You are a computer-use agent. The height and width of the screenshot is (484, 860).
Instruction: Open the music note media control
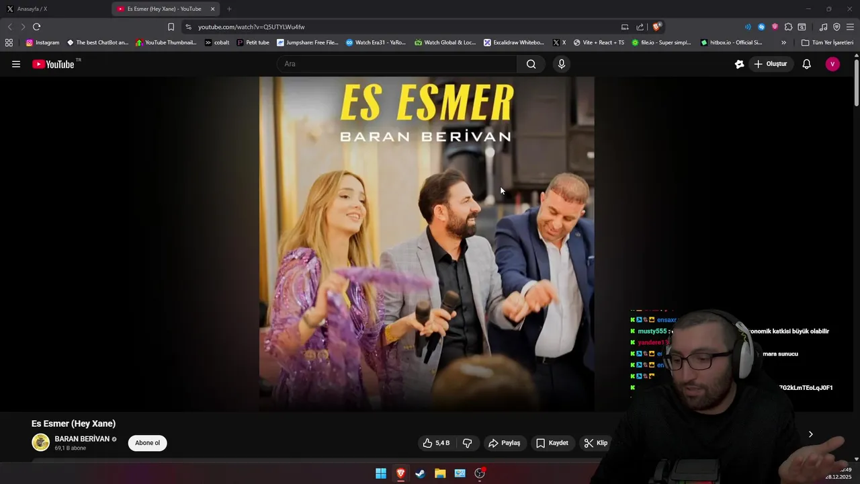pyautogui.click(x=823, y=27)
